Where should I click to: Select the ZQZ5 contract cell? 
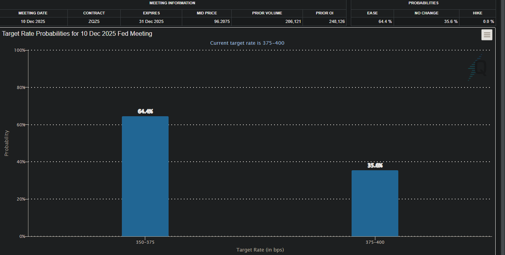pos(94,21)
